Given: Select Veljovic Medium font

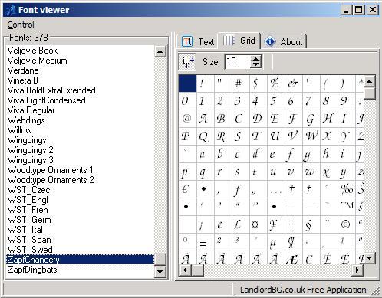Looking at the screenshot, I should click(x=38, y=61).
